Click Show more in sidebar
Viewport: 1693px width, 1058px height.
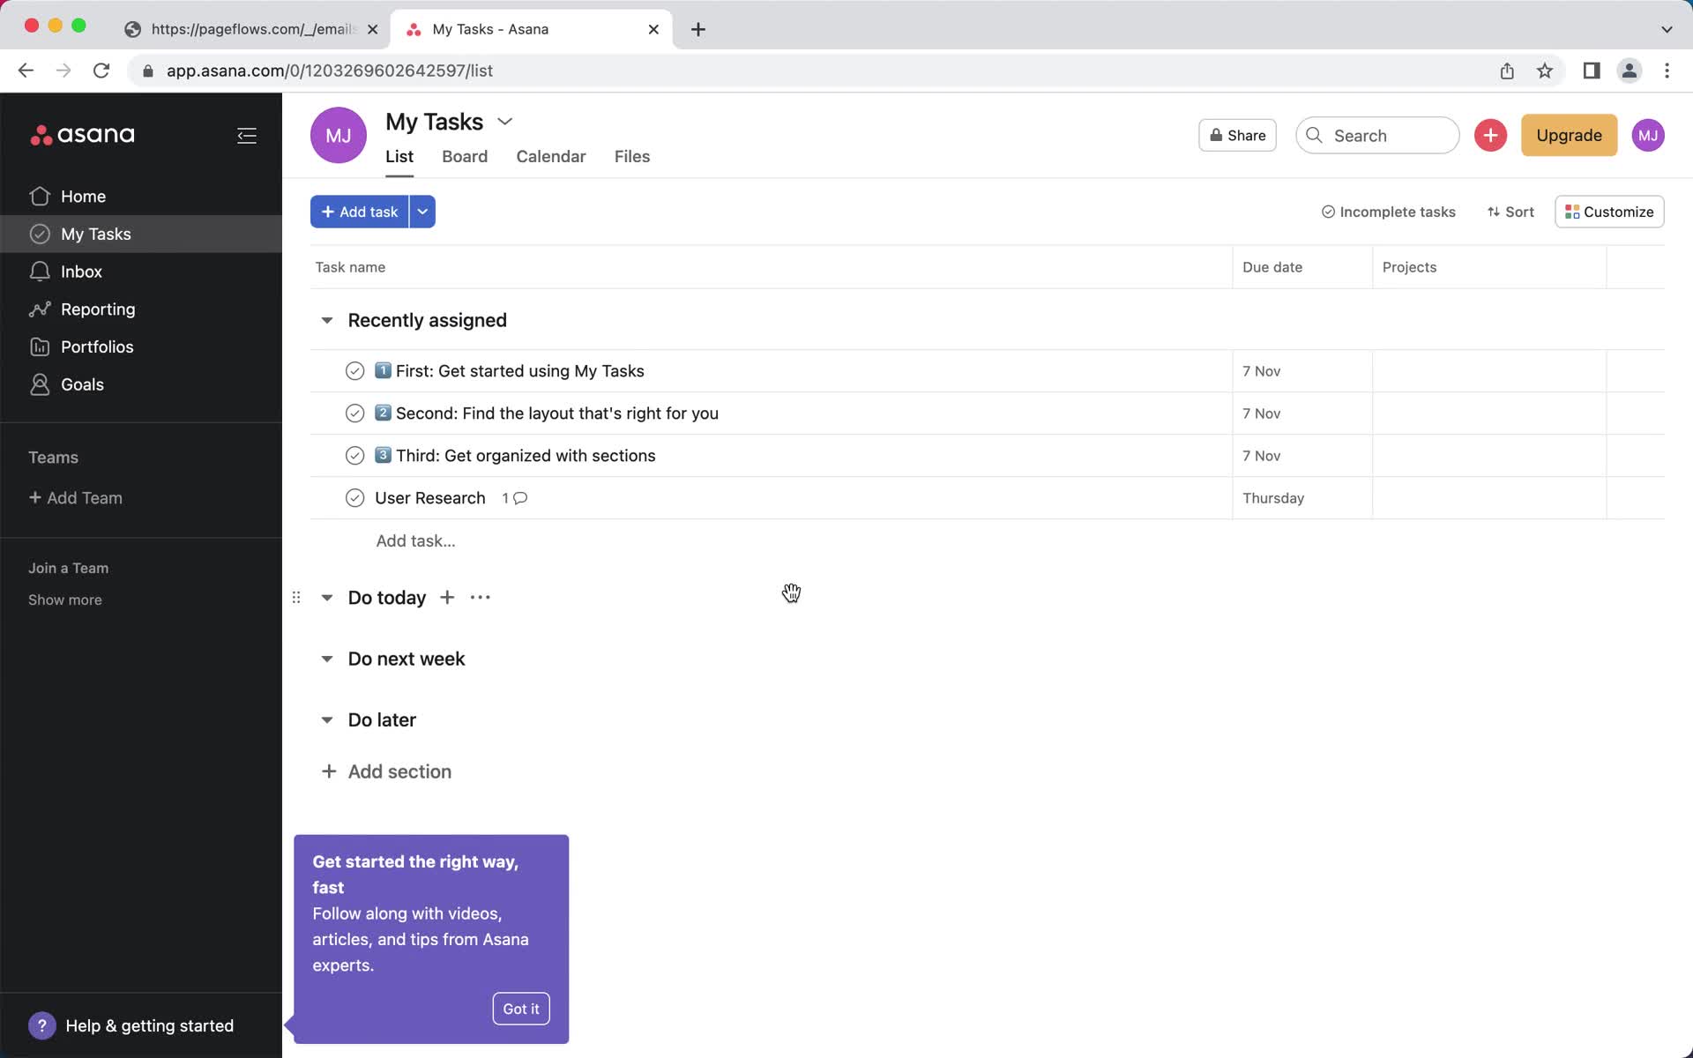[64, 600]
